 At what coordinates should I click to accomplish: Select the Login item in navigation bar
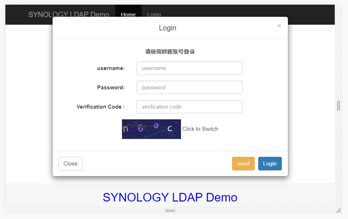[154, 14]
